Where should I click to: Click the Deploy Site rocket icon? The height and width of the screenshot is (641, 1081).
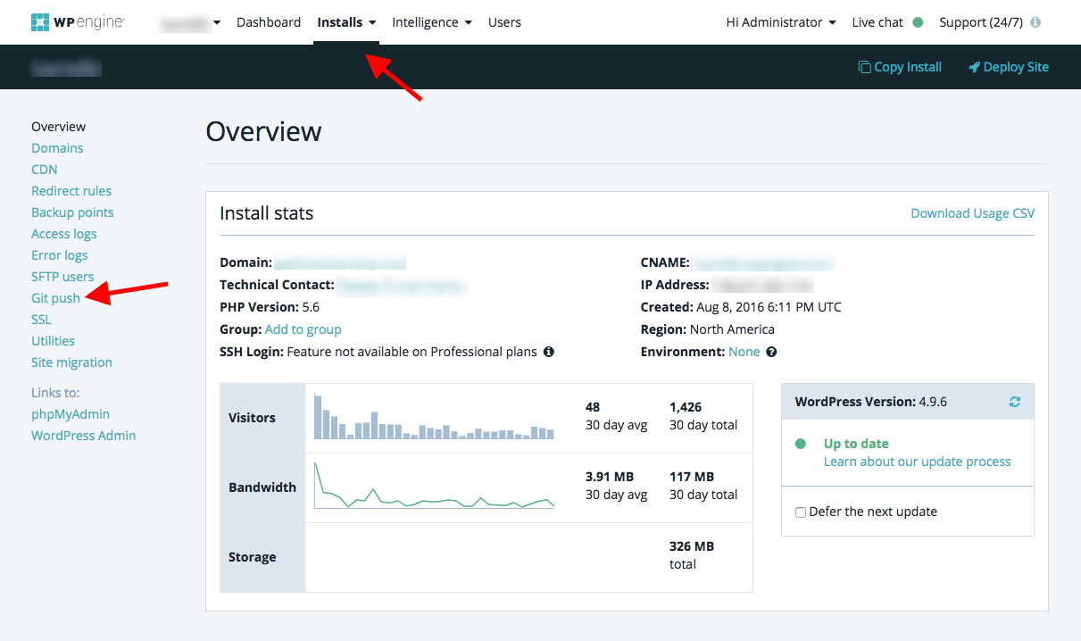click(974, 67)
